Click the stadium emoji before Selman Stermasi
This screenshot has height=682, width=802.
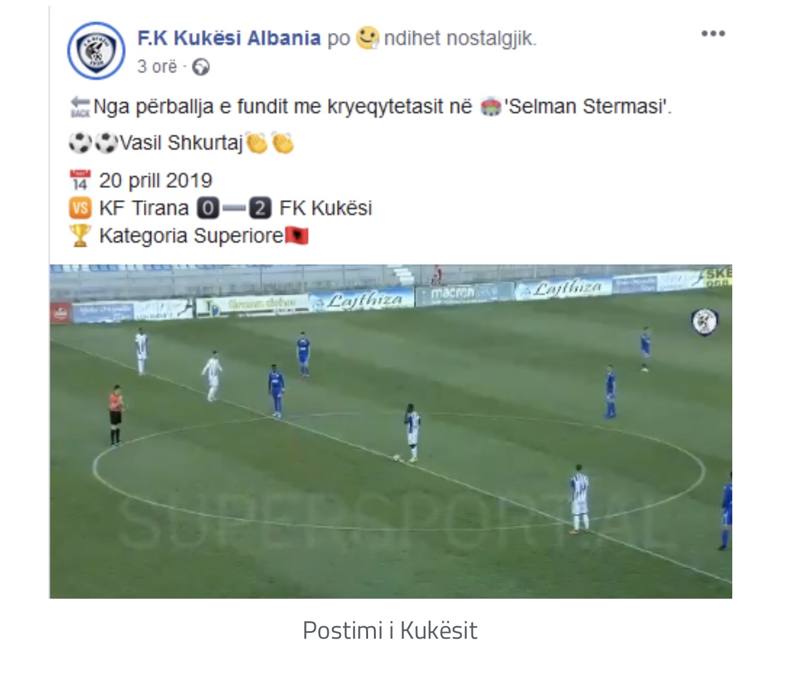pos(491,107)
